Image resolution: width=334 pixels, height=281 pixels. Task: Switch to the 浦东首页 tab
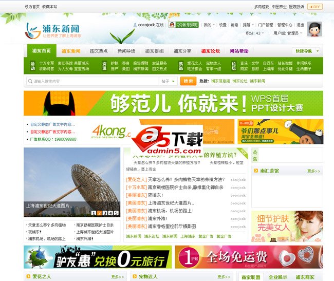(x=42, y=51)
